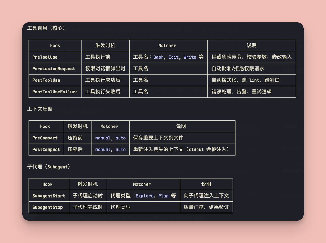Image resolution: width=326 pixels, height=243 pixels.
Task: Click the Explore agent type keyword
Action: 144,196
